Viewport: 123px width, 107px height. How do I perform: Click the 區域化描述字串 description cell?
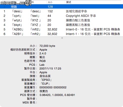(x=76, y=11)
